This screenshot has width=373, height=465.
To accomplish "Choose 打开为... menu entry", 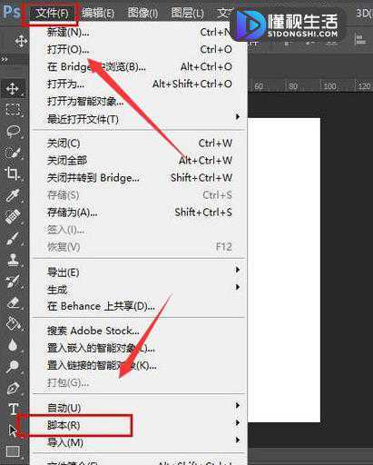I will click(x=139, y=84).
